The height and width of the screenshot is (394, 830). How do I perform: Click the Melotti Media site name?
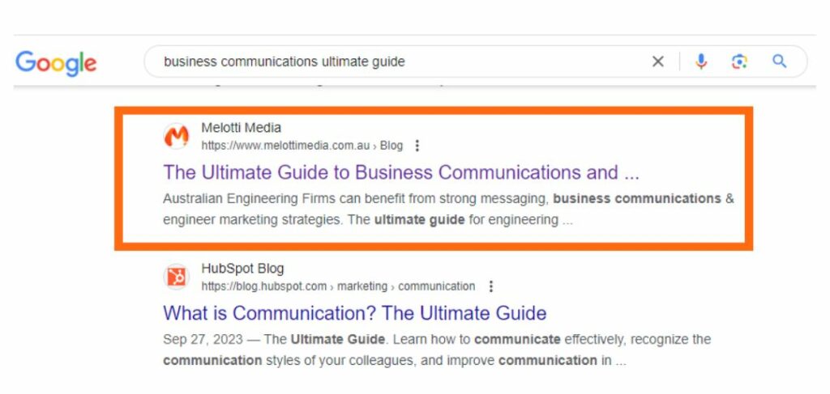coord(241,128)
